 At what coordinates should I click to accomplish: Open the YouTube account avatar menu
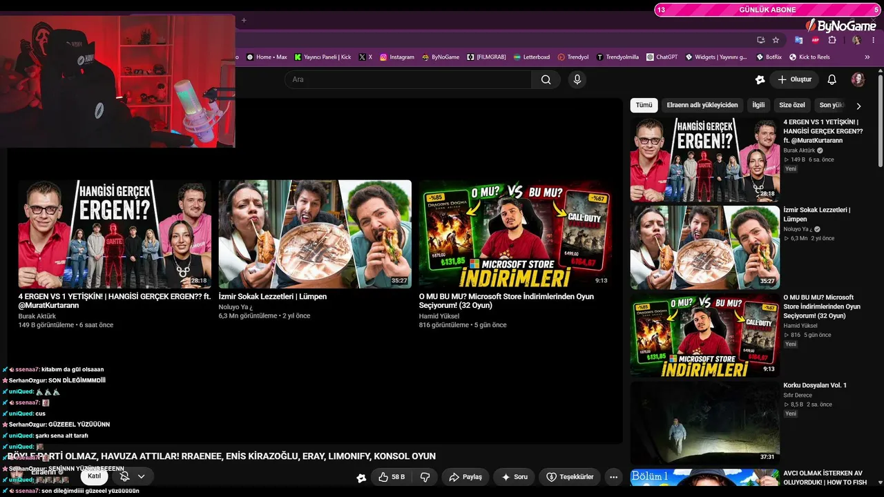click(858, 79)
